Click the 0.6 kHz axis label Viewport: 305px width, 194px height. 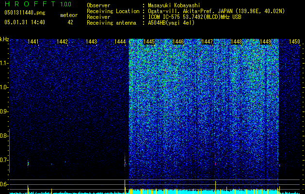(x=4, y=184)
